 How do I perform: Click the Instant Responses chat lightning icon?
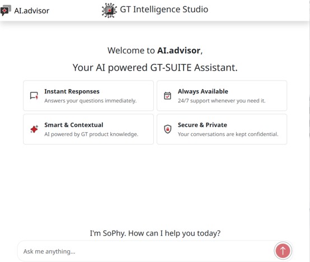click(x=34, y=96)
